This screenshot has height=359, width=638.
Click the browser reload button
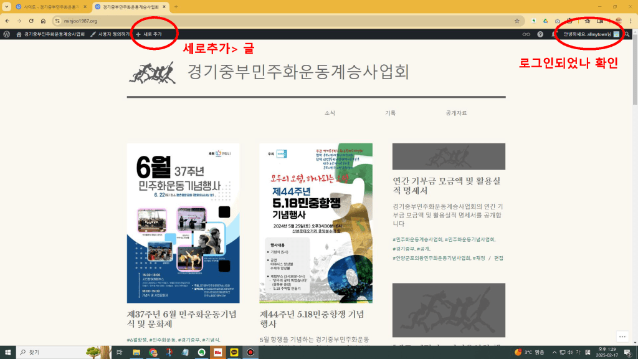tap(31, 21)
